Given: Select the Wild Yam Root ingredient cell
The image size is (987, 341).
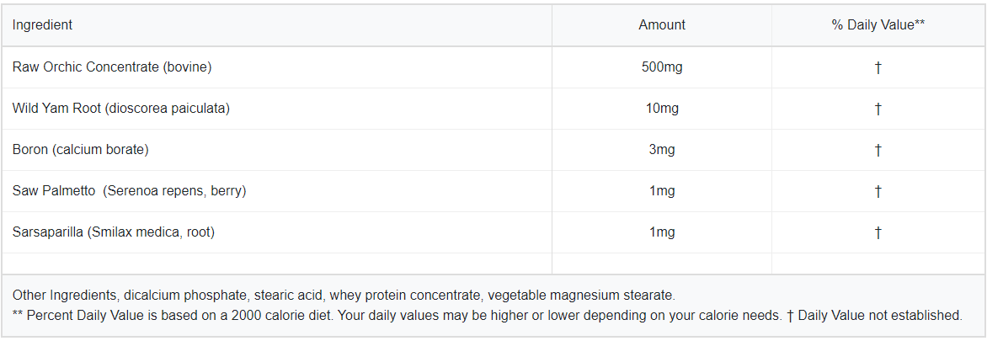Looking at the screenshot, I should 121,108.
